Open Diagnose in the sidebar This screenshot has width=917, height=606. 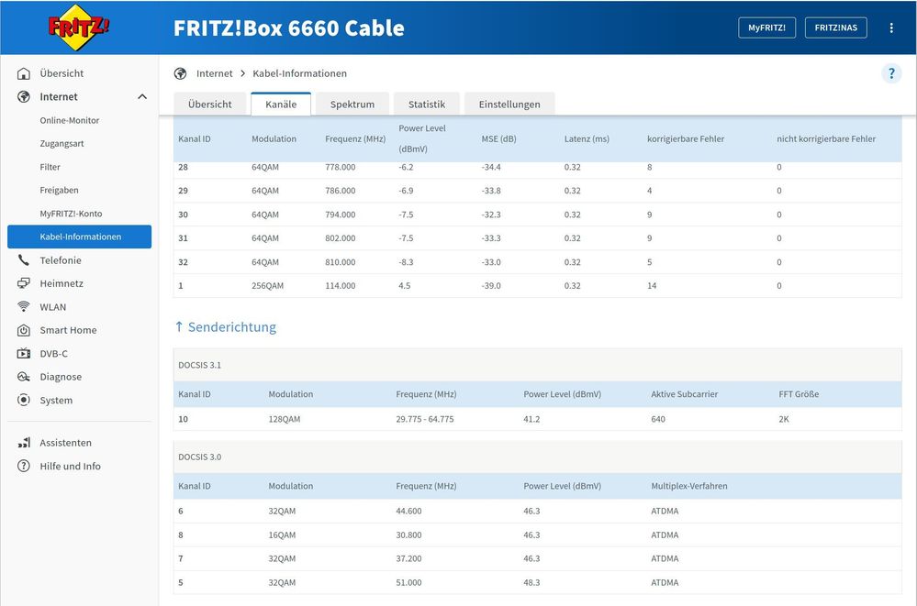[x=61, y=377]
